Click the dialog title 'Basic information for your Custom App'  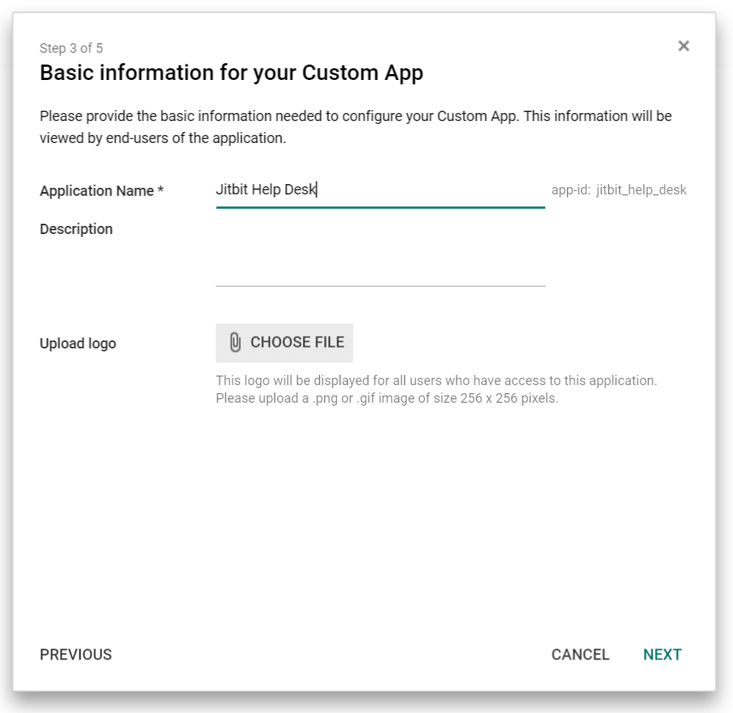232,73
